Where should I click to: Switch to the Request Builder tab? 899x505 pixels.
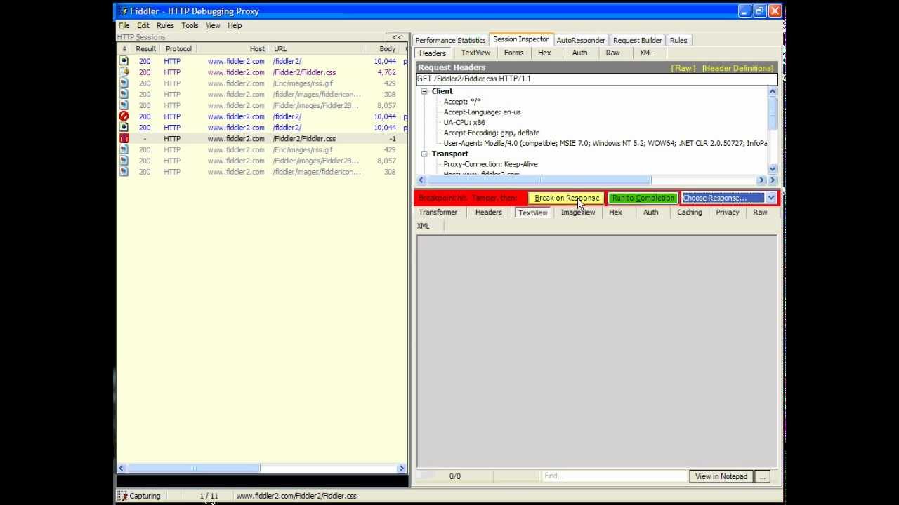coord(638,40)
